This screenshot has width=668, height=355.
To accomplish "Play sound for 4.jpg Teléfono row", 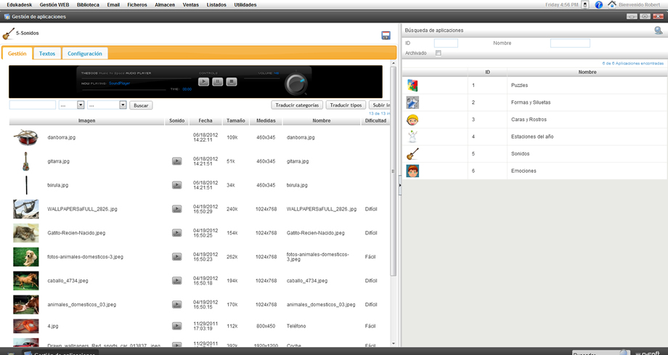I will pyautogui.click(x=176, y=325).
